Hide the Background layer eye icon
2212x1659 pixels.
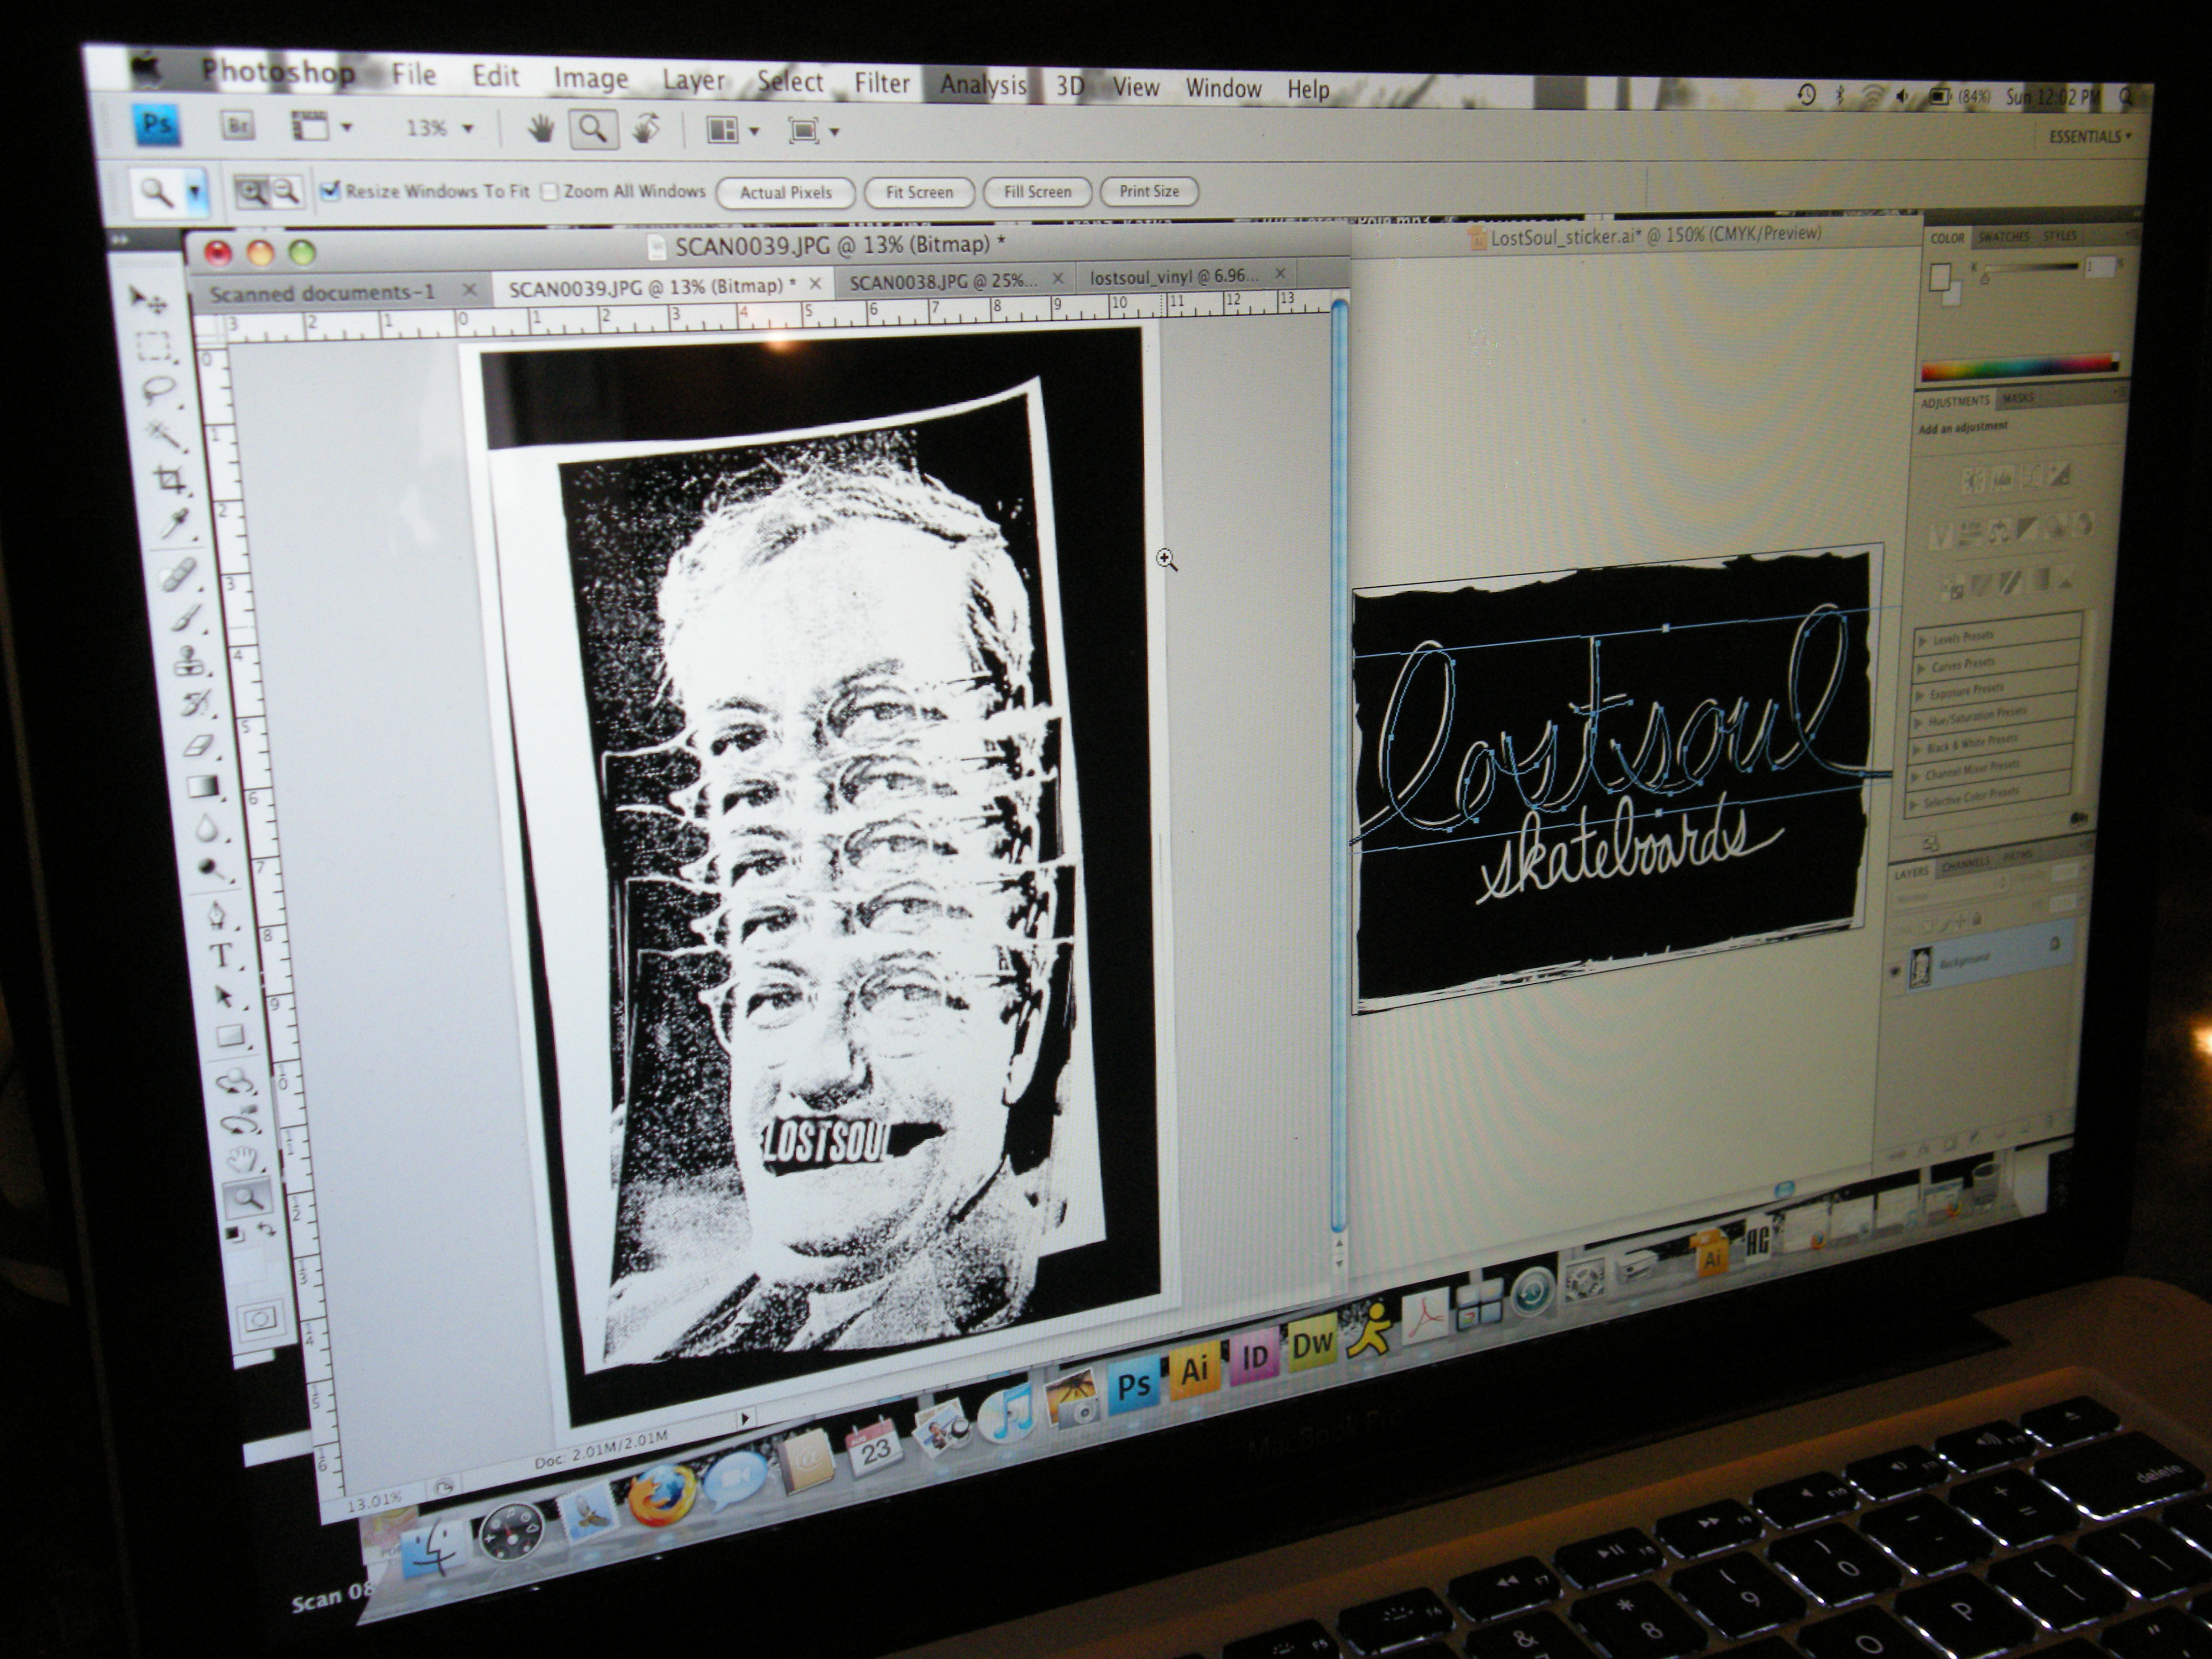tap(1896, 970)
